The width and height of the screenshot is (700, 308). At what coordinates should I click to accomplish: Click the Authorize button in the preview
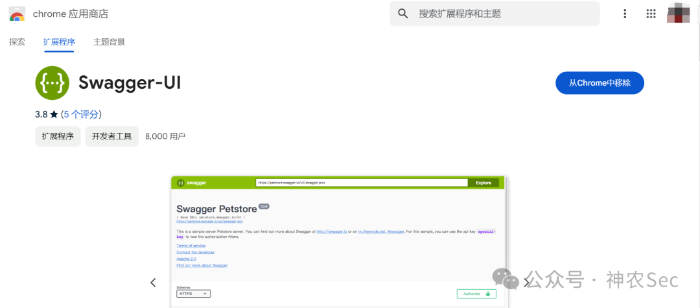pos(476,294)
